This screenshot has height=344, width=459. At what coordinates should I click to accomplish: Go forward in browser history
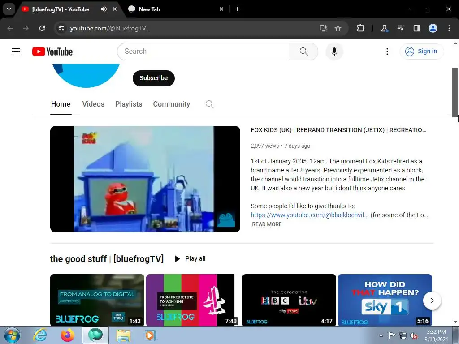(x=26, y=28)
